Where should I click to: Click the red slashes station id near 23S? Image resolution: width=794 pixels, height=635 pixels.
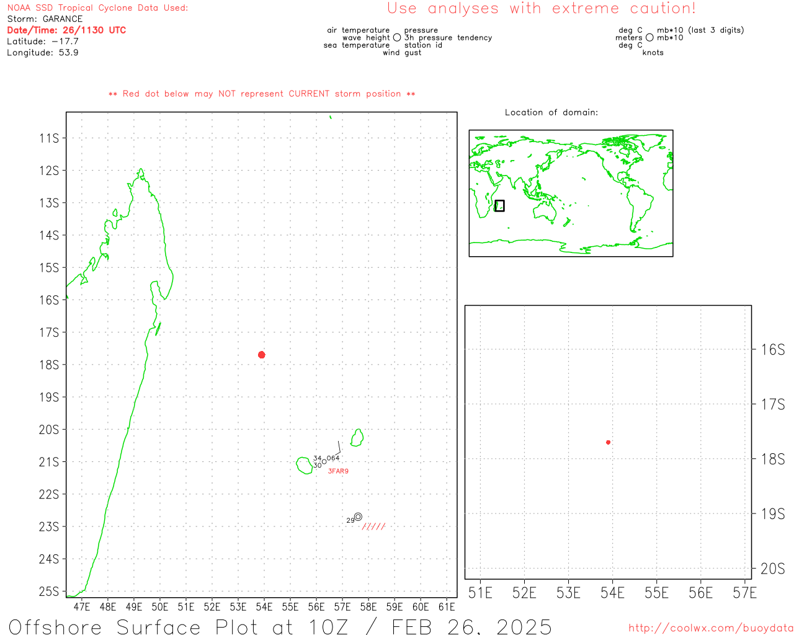point(373,526)
